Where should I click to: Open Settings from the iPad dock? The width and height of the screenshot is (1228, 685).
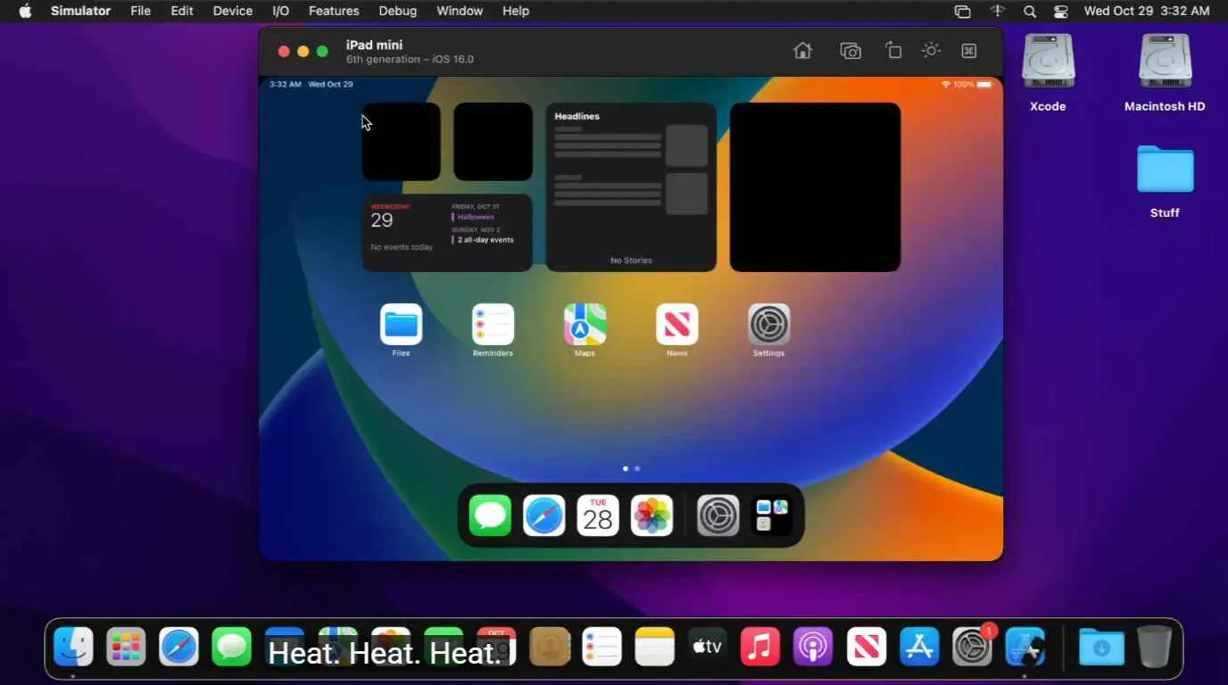tap(718, 516)
